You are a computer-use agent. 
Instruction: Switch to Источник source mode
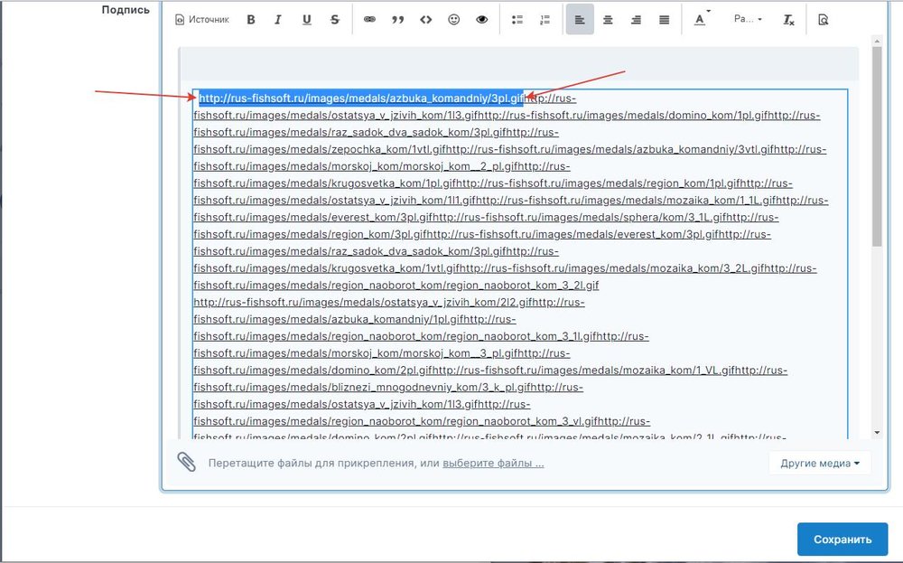[x=201, y=19]
